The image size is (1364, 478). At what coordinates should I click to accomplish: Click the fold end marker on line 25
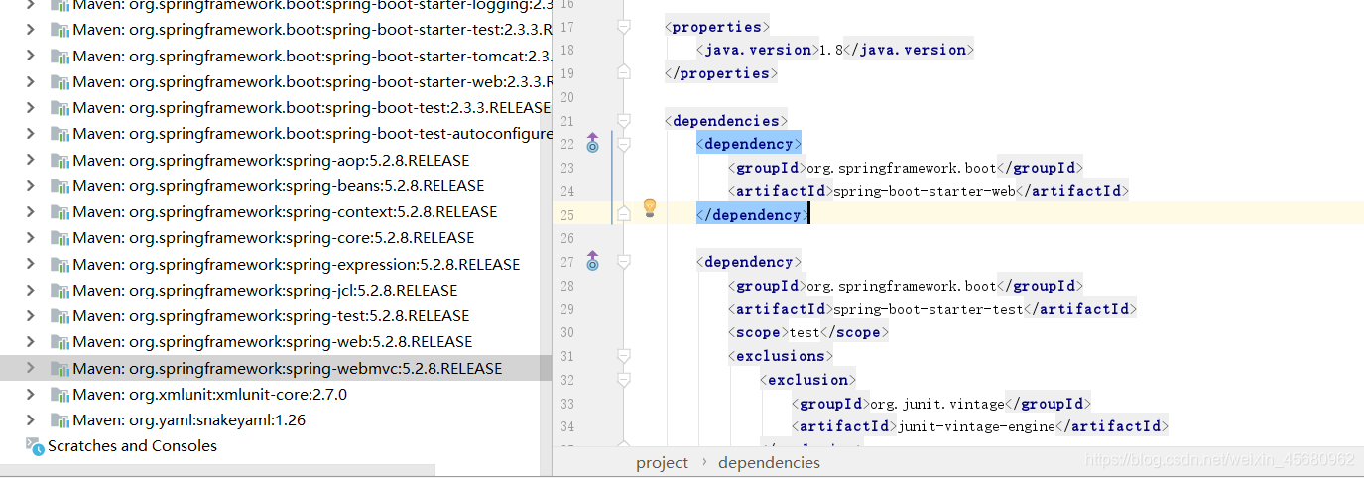(623, 213)
